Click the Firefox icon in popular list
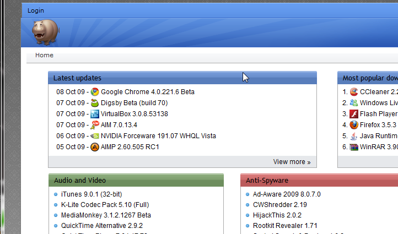398x234 pixels. pos(354,125)
